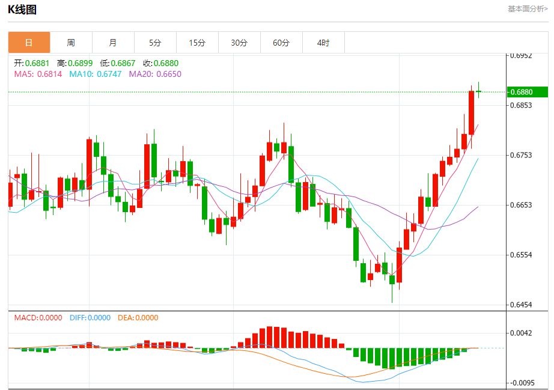Open the 4时 interval tab
Viewport: 554px width, 390px height.
(323, 43)
